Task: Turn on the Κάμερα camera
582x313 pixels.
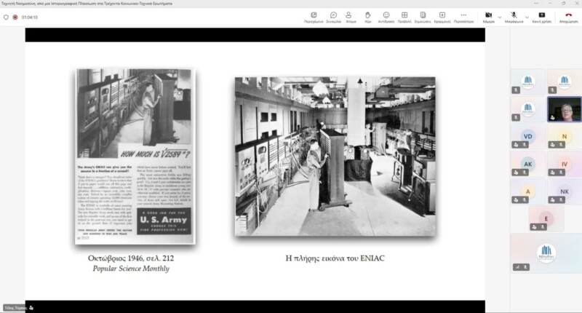Action: click(488, 17)
